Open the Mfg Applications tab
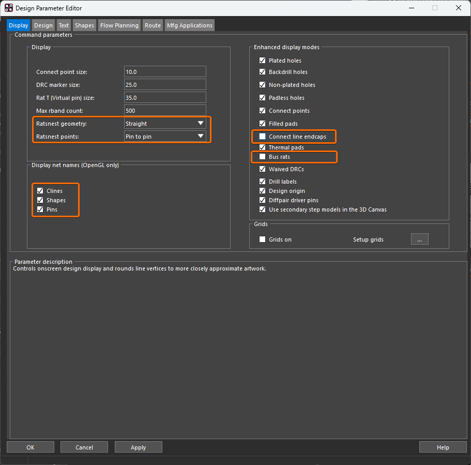 [189, 25]
